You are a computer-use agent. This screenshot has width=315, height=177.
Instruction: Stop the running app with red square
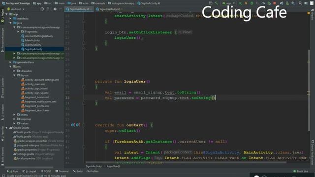(275, 3)
